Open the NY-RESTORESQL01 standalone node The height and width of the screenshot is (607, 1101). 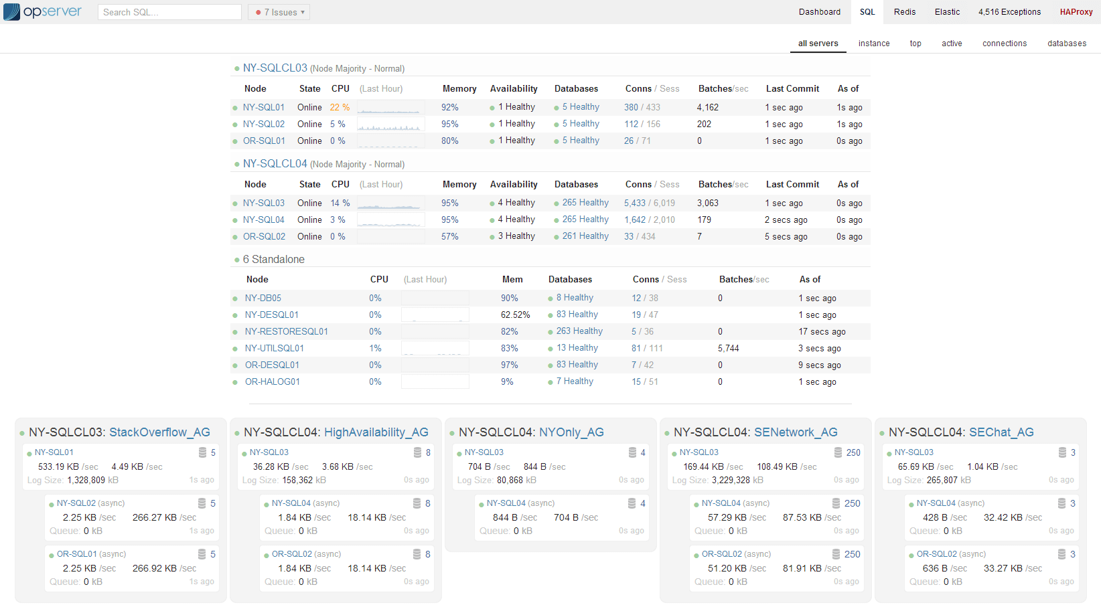click(x=286, y=332)
